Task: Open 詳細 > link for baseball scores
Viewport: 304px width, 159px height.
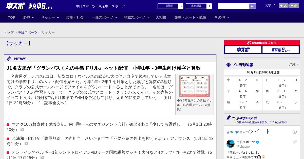Action: (294, 64)
